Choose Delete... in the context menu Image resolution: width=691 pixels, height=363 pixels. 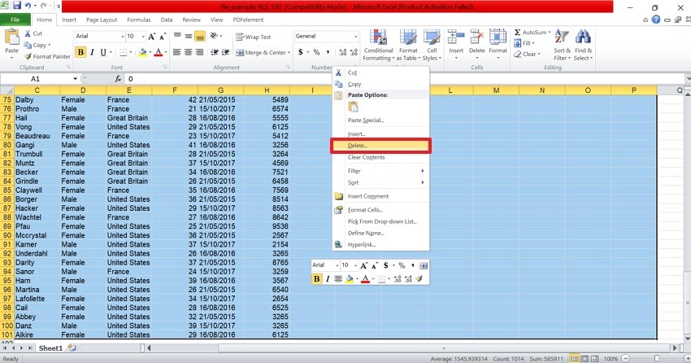[x=380, y=146]
